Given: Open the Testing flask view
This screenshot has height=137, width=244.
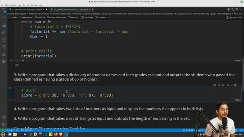Looking at the screenshot, I should click(3, 54).
